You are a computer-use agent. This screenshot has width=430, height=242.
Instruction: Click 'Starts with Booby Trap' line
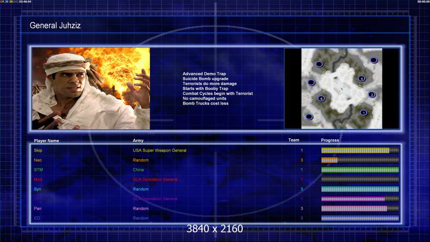coord(205,88)
